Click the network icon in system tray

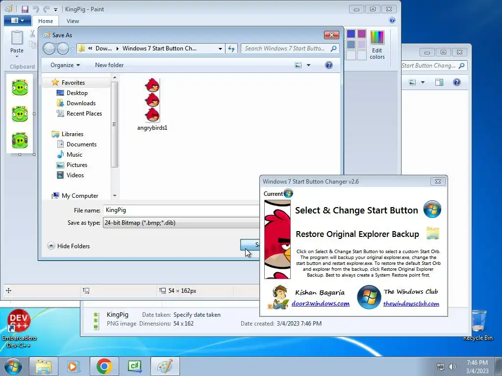[441, 367]
